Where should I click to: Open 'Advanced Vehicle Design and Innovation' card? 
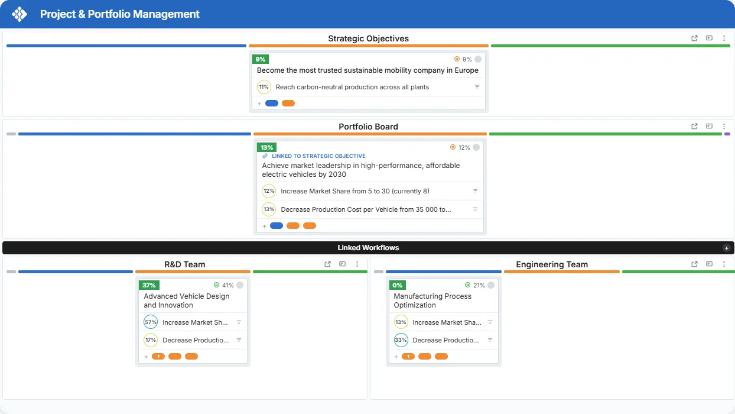(187, 300)
